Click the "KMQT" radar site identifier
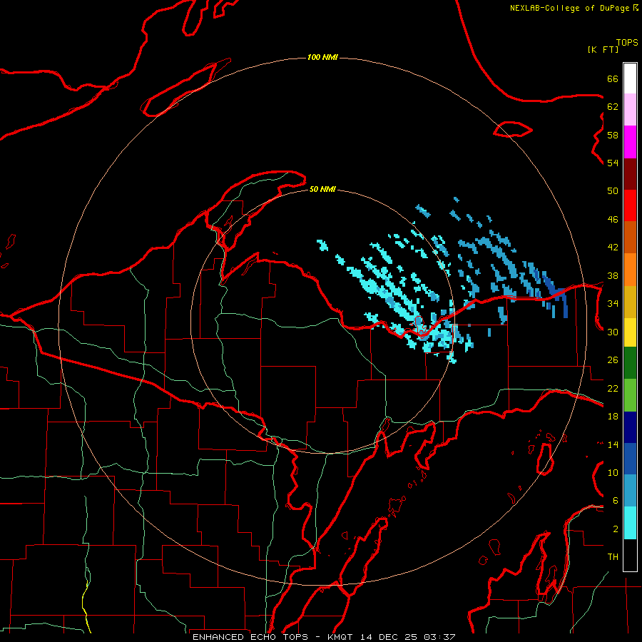642x642 pixels. tap(342, 637)
